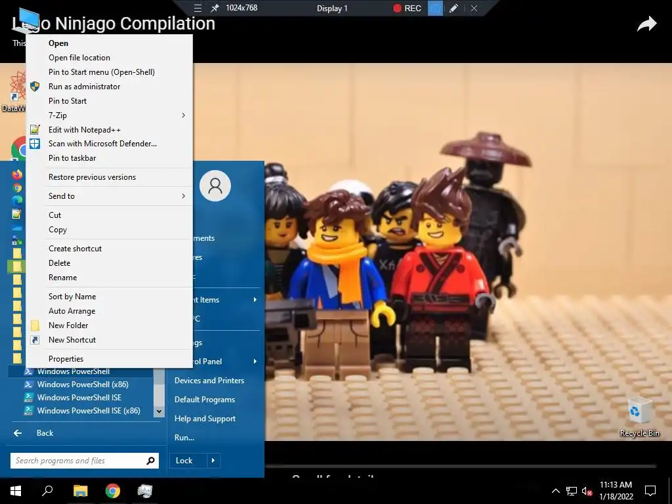Click the user account picture in Start menu
This screenshot has height=504, width=672.
coord(215,186)
